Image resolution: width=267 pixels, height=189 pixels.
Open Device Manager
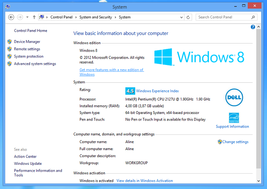coord(27,42)
